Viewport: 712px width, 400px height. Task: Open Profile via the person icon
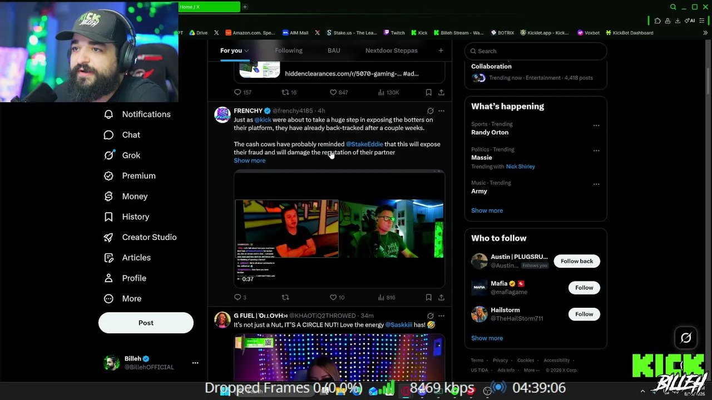[108, 278]
